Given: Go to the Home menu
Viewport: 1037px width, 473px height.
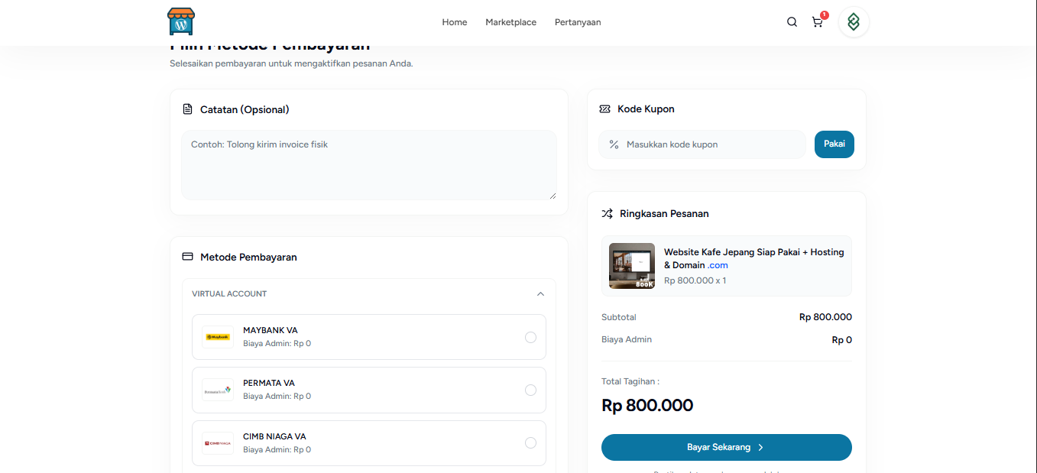Looking at the screenshot, I should pos(454,22).
